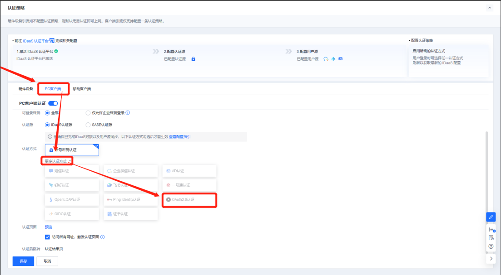The image size is (501, 275).
Task: Uncheck 访问所有网址，触发认证页面 checkbox
Action: coord(47,237)
